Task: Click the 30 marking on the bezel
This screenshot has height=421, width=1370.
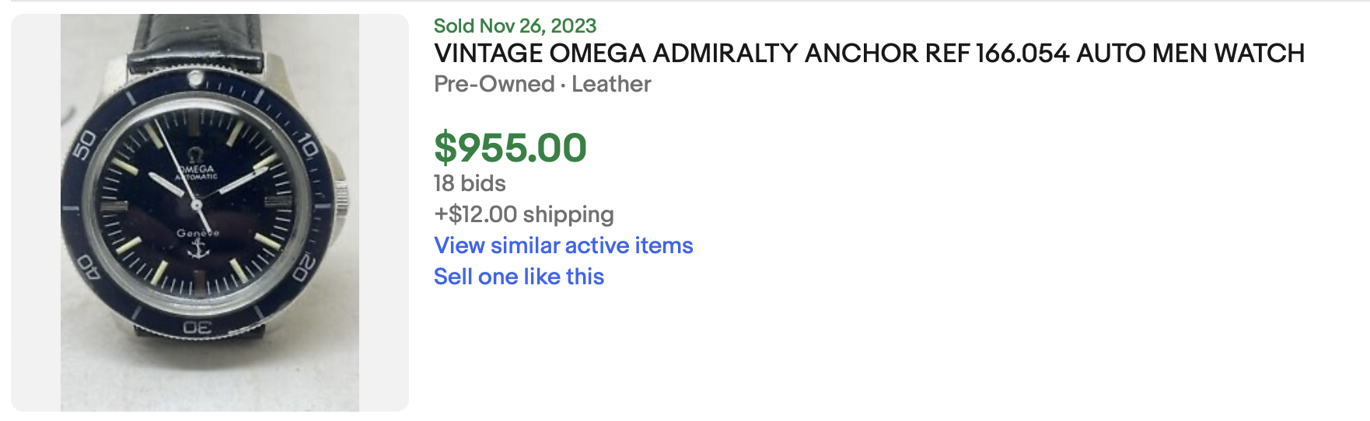Action: [x=197, y=328]
